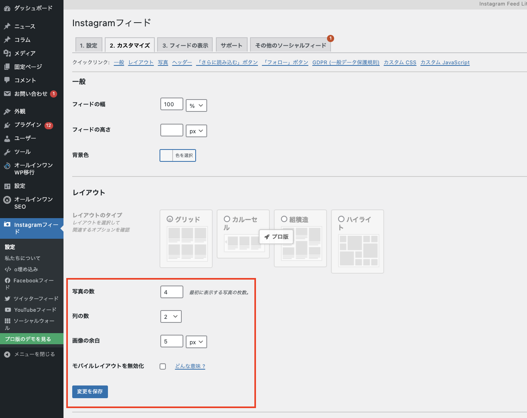The width and height of the screenshot is (527, 418).
Task: Click the camera icon beside Instagramフィード menu
Action: (x=7, y=224)
